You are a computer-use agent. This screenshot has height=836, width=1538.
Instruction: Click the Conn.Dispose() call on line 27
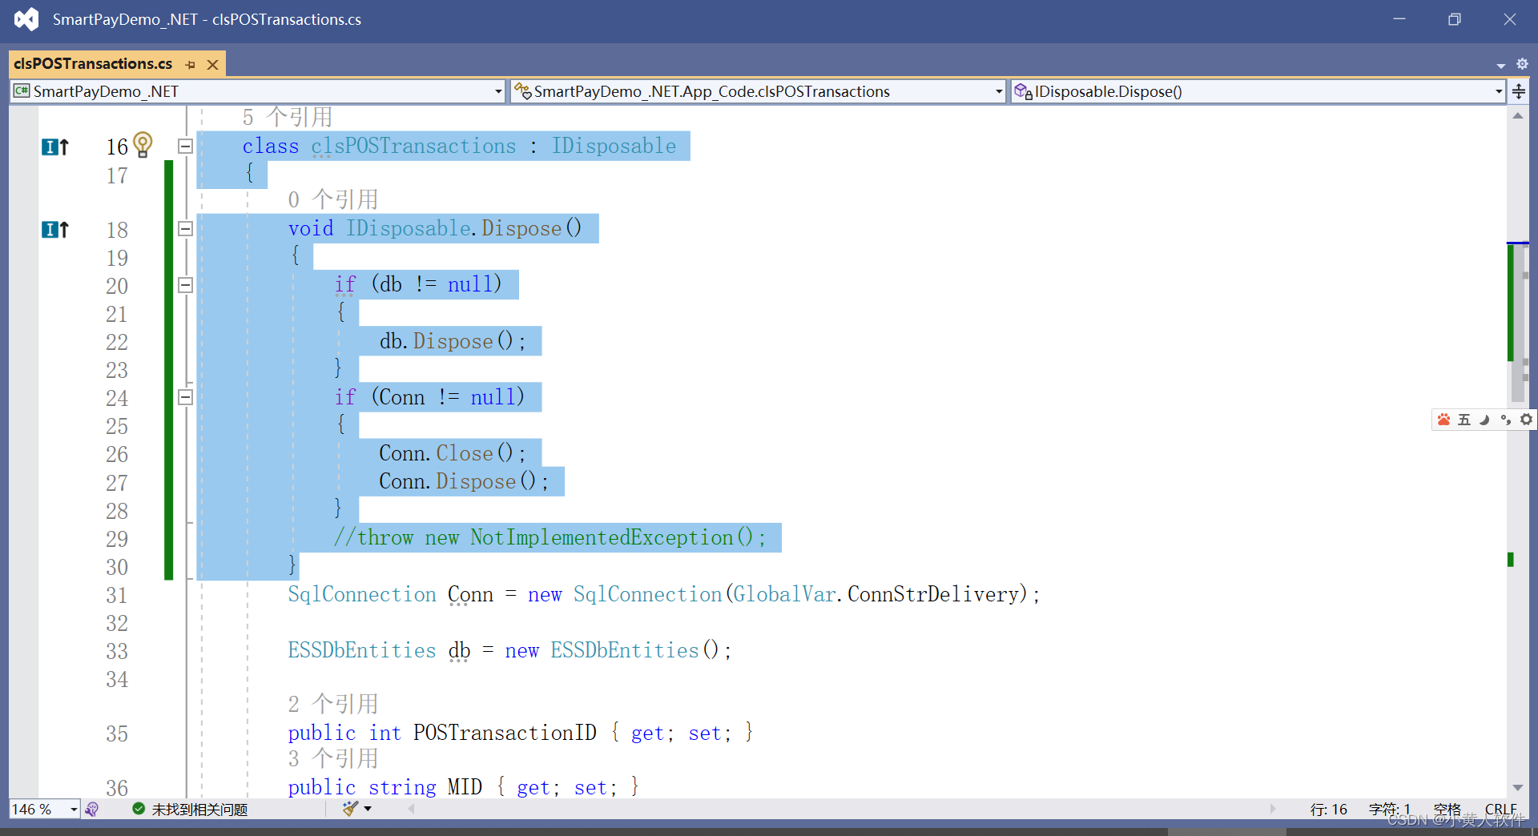coord(464,481)
